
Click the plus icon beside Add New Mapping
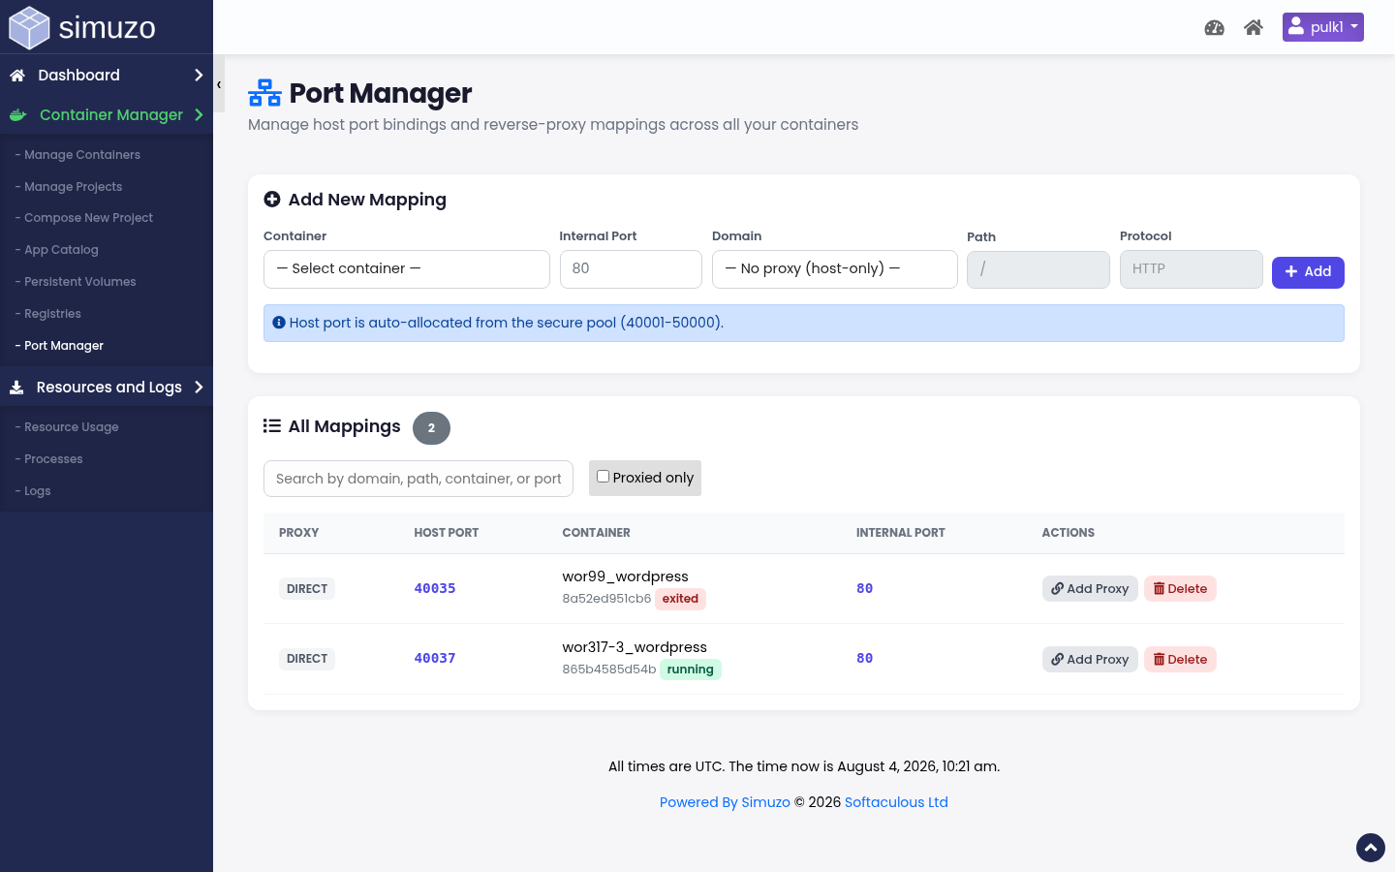click(x=272, y=200)
